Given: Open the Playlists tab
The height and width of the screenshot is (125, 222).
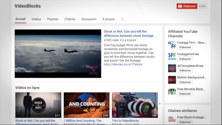Looking at the screenshot, I should click(53, 19).
